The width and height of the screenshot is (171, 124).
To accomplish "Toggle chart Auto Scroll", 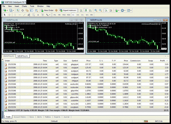I will [106, 10].
